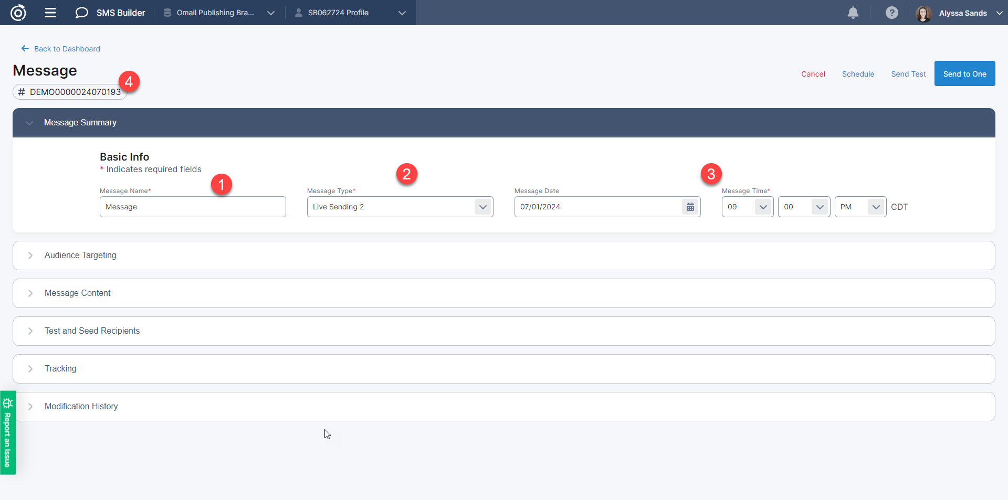Click the help question mark icon
This screenshot has height=500, width=1008.
(x=891, y=13)
